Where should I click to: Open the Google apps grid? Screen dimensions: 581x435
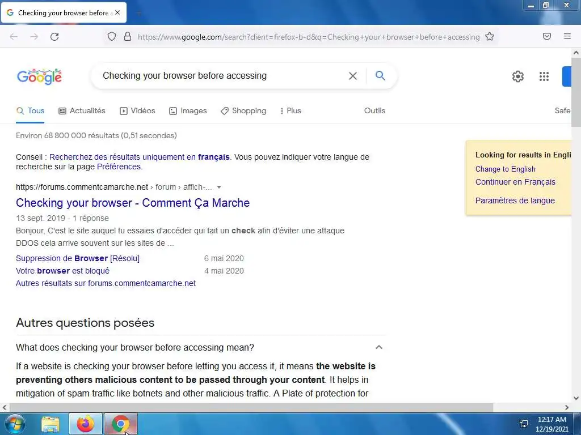click(544, 76)
